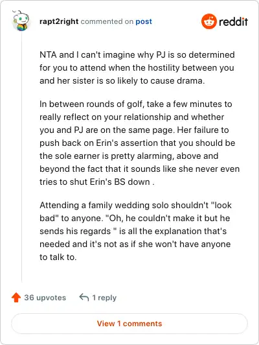
Task: Click the vertical thread line below avatar
Action: tap(21, 158)
